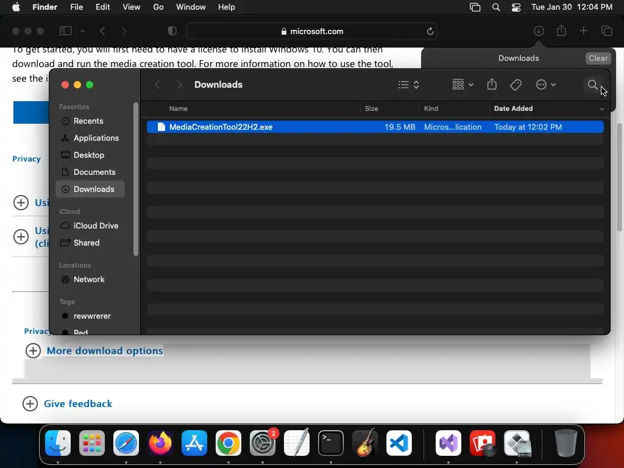Go back in Finder window
The image size is (624, 468).
[x=158, y=84]
